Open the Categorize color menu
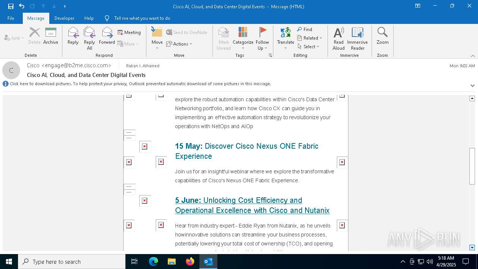 coord(243,38)
